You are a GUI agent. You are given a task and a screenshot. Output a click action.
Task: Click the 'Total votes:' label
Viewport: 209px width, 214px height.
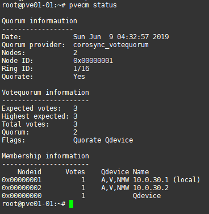[x=26, y=124]
